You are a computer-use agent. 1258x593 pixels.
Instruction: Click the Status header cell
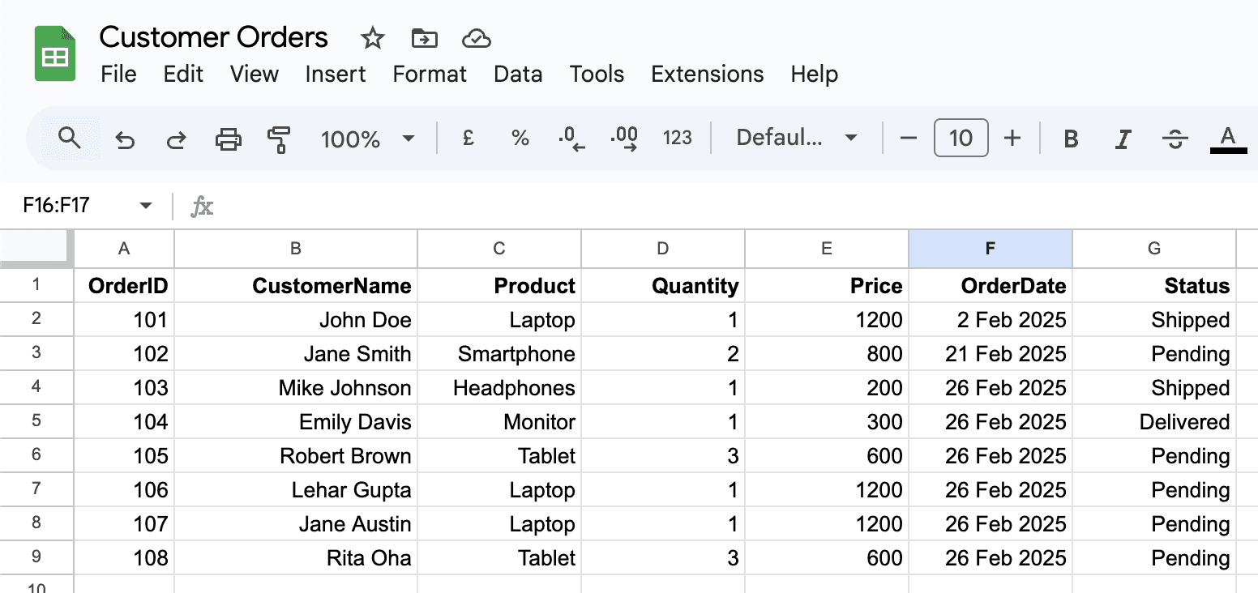coord(1154,285)
